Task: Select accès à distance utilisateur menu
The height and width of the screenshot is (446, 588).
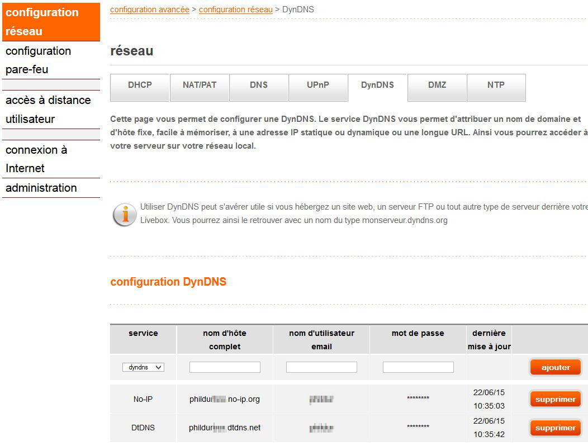Action: pos(48,110)
